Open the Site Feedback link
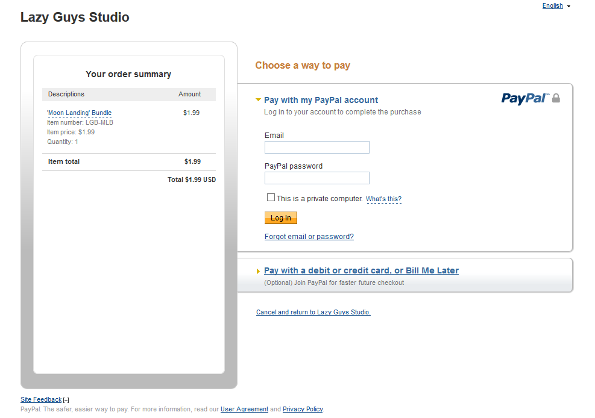595x418 pixels. [x=41, y=399]
